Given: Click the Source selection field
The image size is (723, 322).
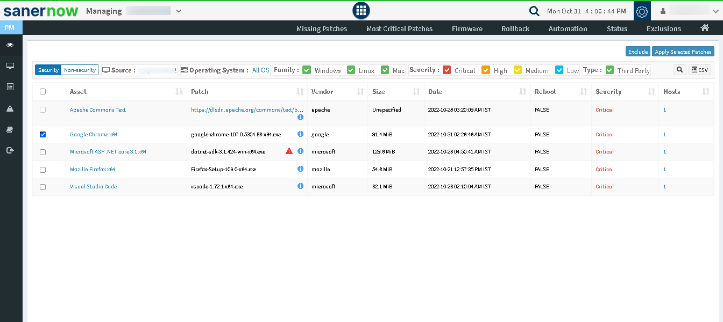Looking at the screenshot, I should click(158, 70).
